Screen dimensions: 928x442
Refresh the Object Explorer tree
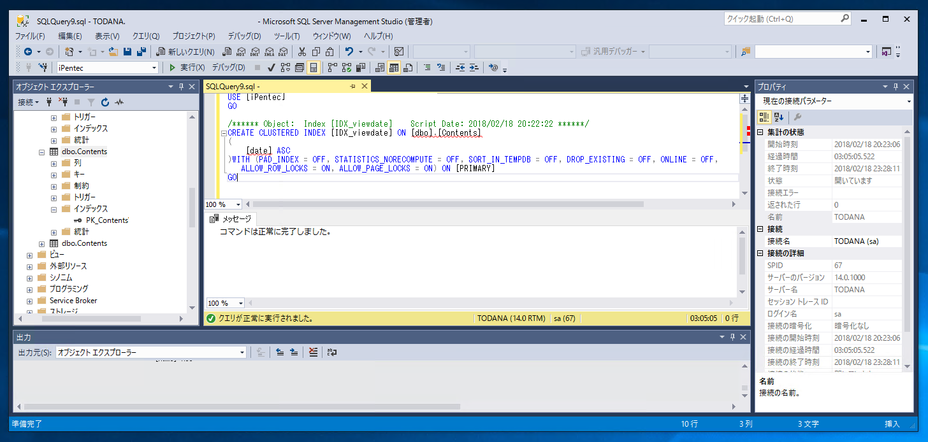click(x=105, y=102)
